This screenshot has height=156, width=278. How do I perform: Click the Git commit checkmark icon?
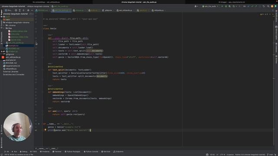[x=252, y=6]
